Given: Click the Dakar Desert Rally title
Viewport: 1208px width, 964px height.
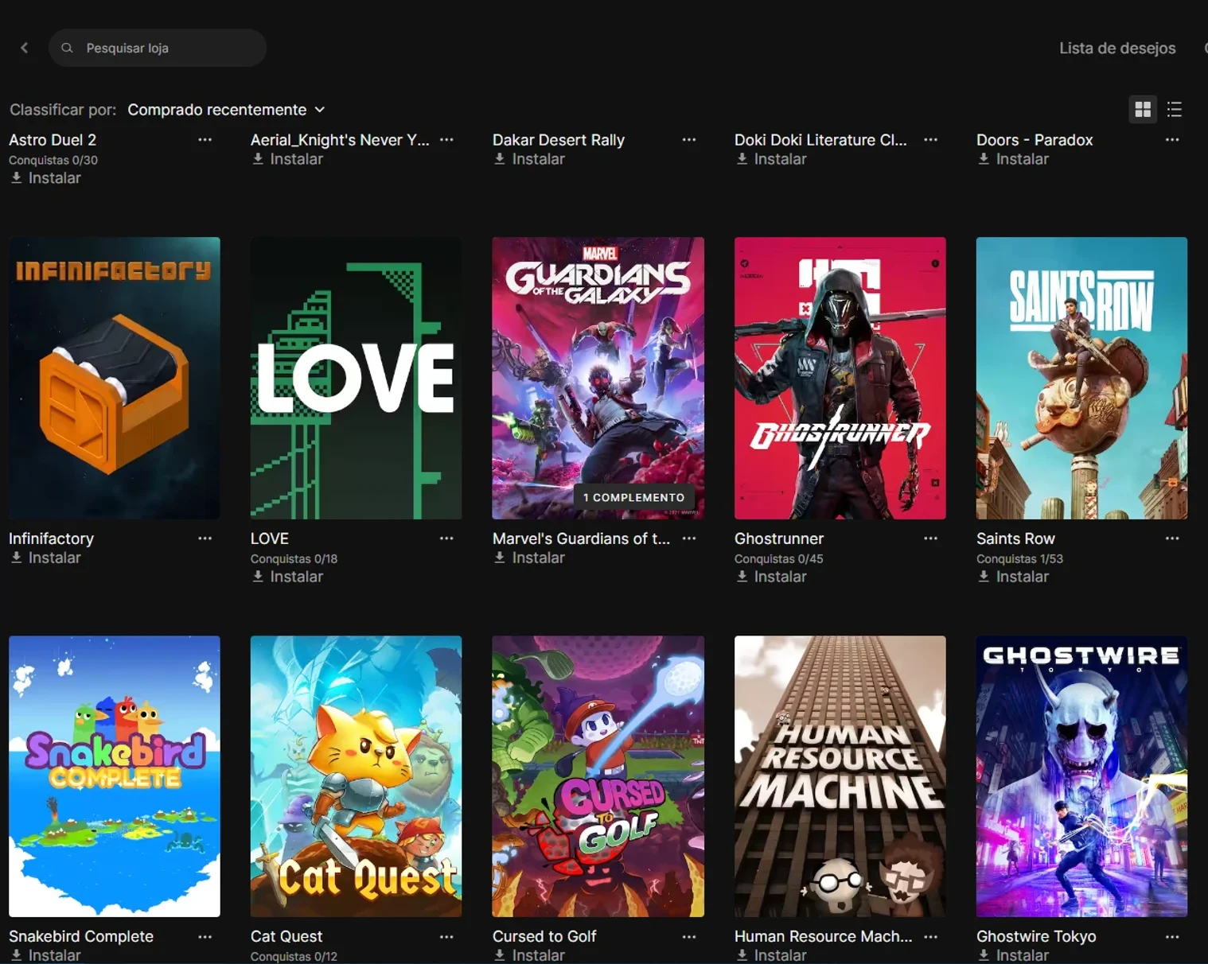Looking at the screenshot, I should (559, 140).
